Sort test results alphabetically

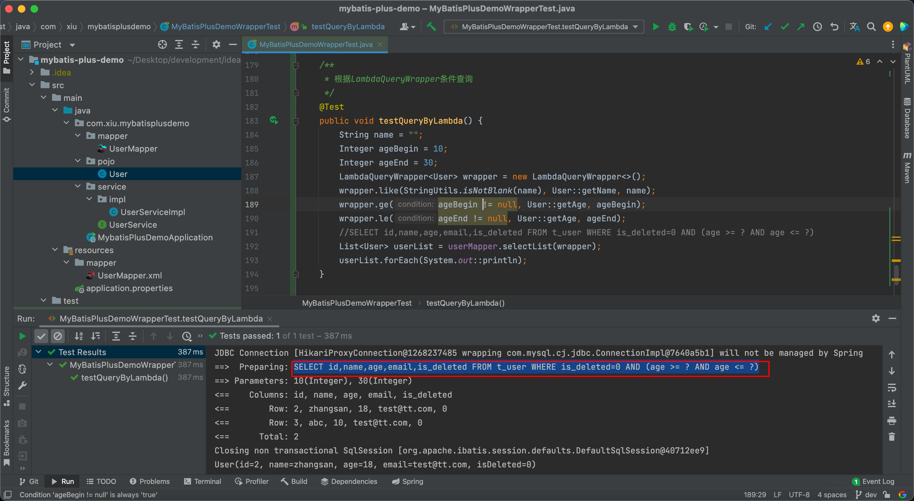click(x=78, y=336)
